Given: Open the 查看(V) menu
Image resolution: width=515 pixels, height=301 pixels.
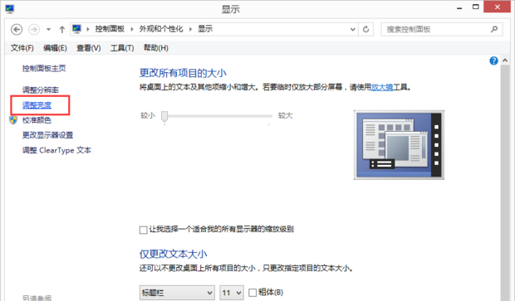Looking at the screenshot, I should point(89,48).
